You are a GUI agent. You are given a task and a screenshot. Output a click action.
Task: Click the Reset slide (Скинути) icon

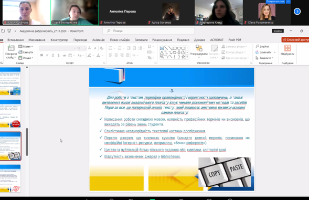[x=20, y=52]
